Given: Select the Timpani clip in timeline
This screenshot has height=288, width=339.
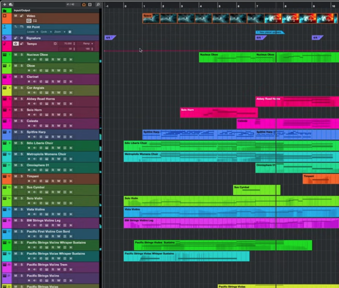Looking at the screenshot, I should (x=320, y=179).
